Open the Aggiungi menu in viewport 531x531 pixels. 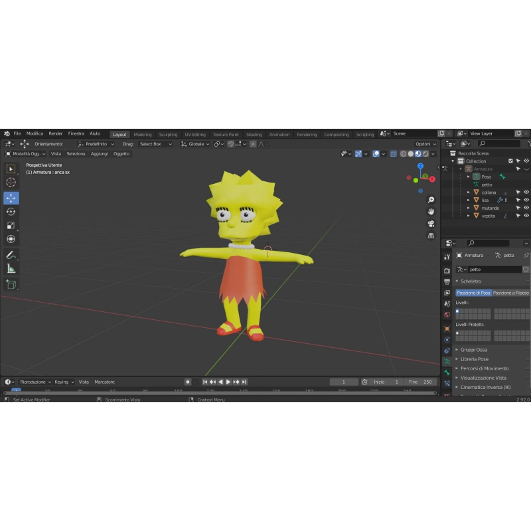pyautogui.click(x=99, y=154)
